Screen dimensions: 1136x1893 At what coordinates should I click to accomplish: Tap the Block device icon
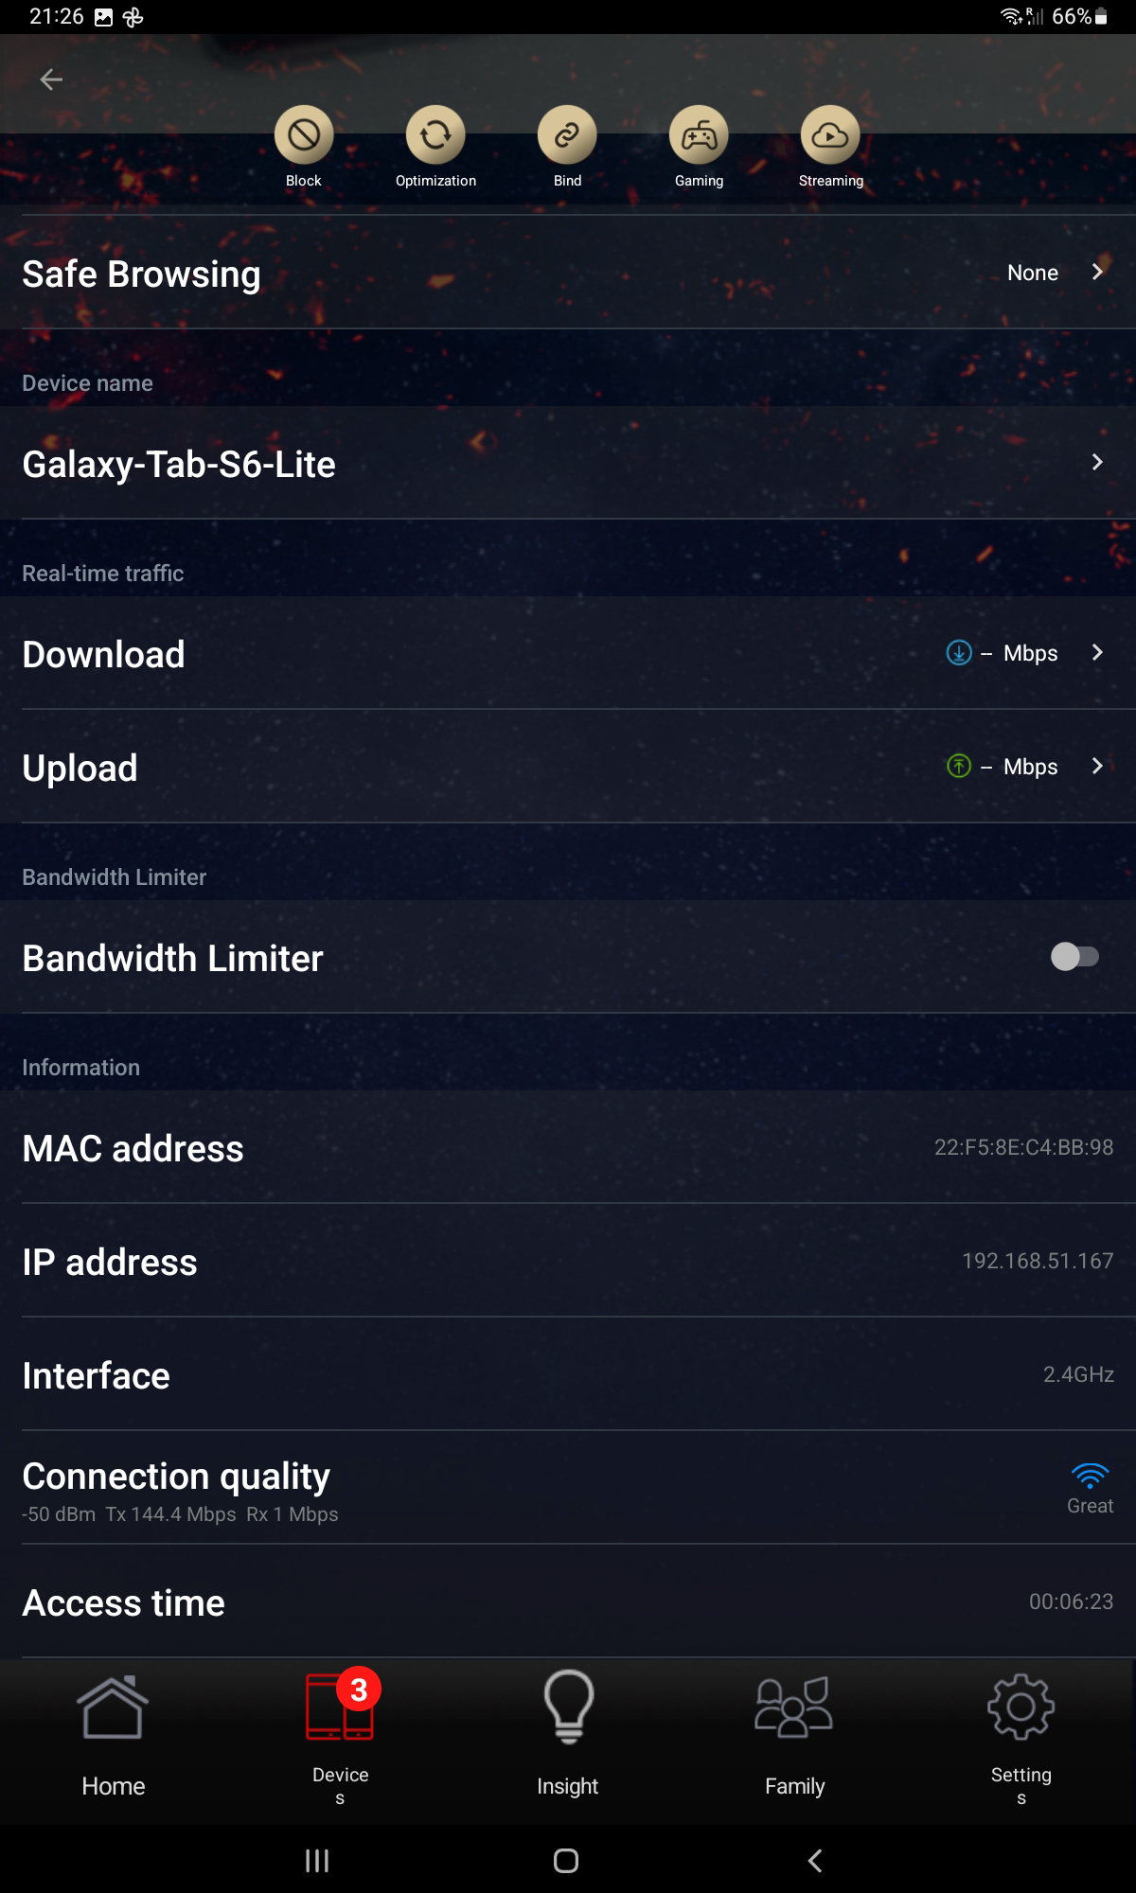pos(304,136)
